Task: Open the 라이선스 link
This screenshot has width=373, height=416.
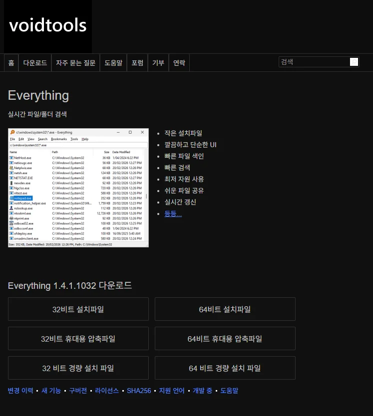Action: [107, 391]
